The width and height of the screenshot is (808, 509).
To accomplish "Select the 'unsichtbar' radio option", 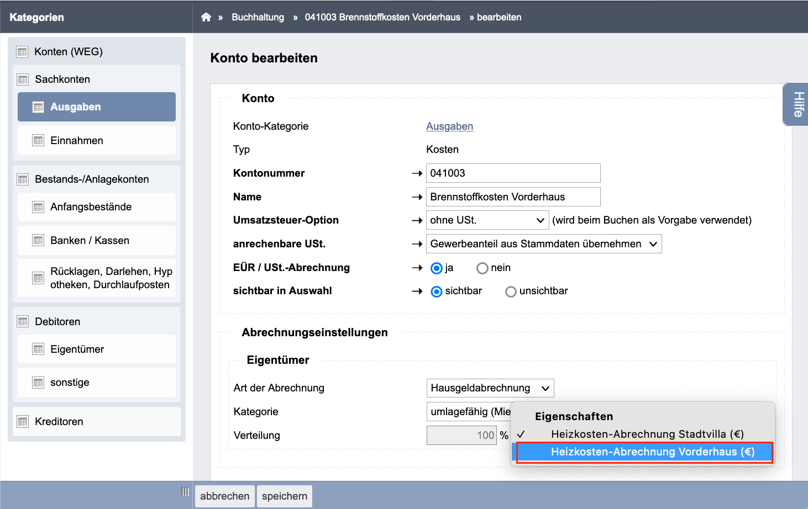I will click(x=511, y=291).
